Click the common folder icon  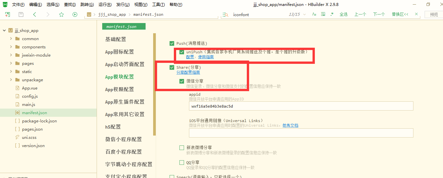coord(17,39)
